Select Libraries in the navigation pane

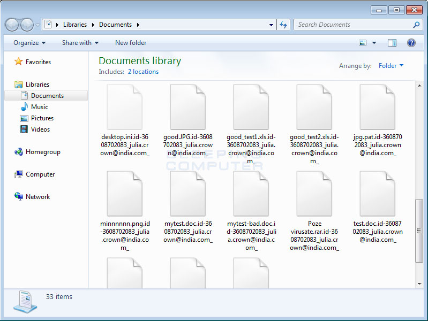click(x=37, y=85)
